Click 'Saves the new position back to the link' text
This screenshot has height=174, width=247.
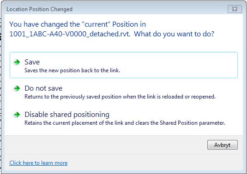coord(72,70)
